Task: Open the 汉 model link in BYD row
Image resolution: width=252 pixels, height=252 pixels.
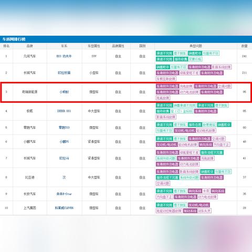Action: click(64, 177)
